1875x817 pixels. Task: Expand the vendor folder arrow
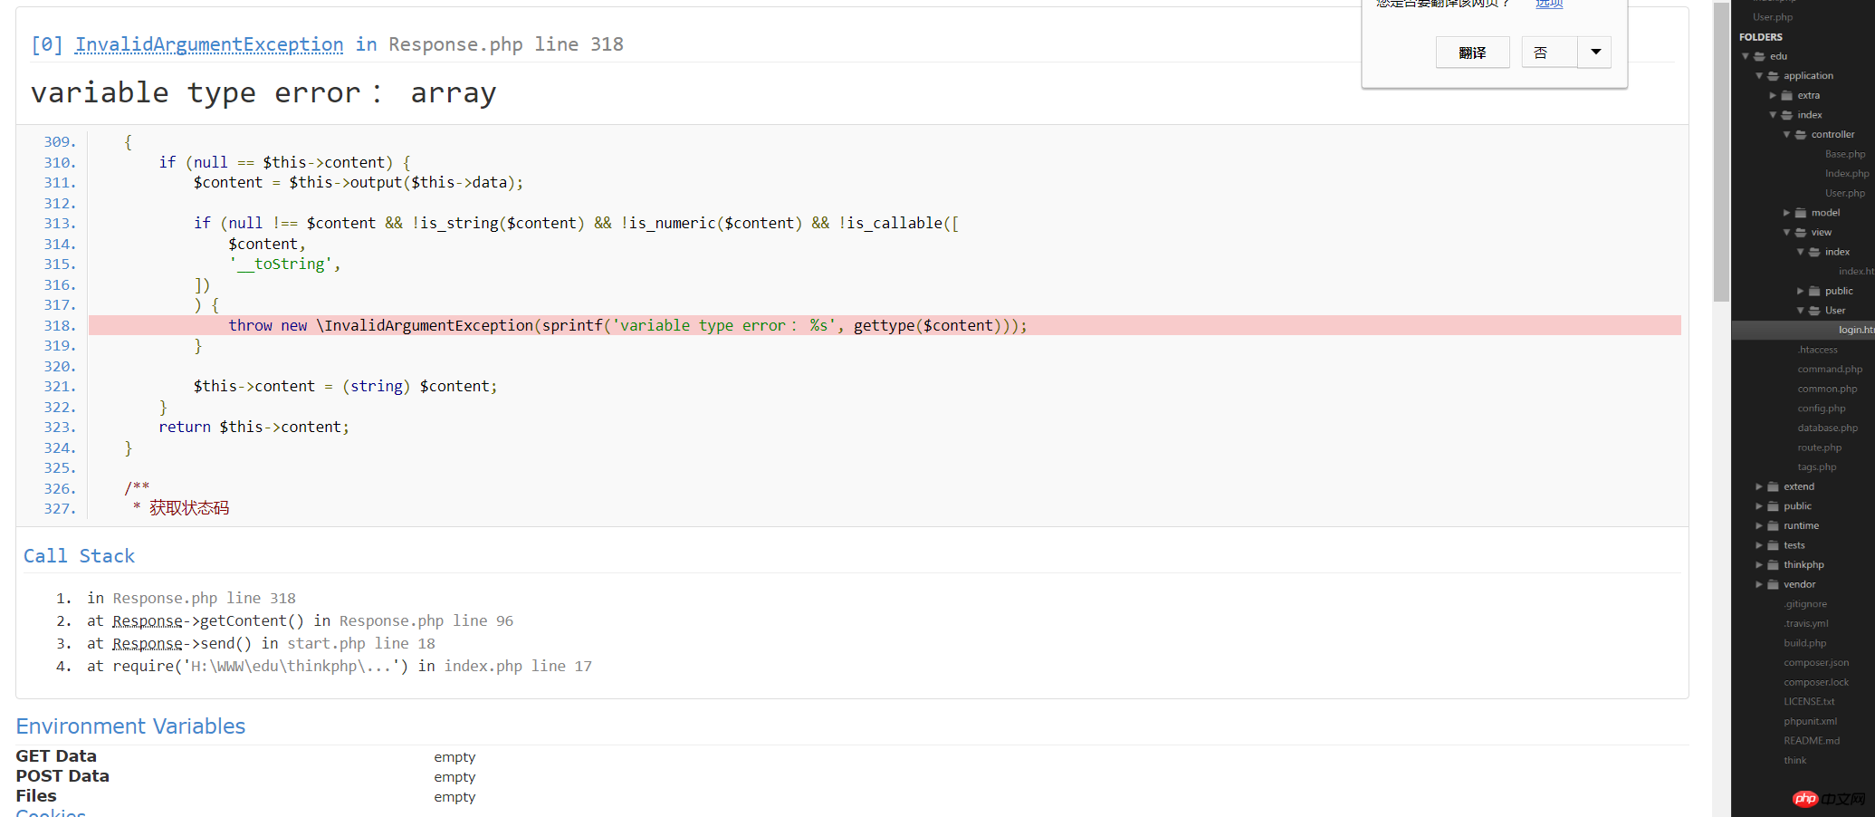pos(1759,584)
